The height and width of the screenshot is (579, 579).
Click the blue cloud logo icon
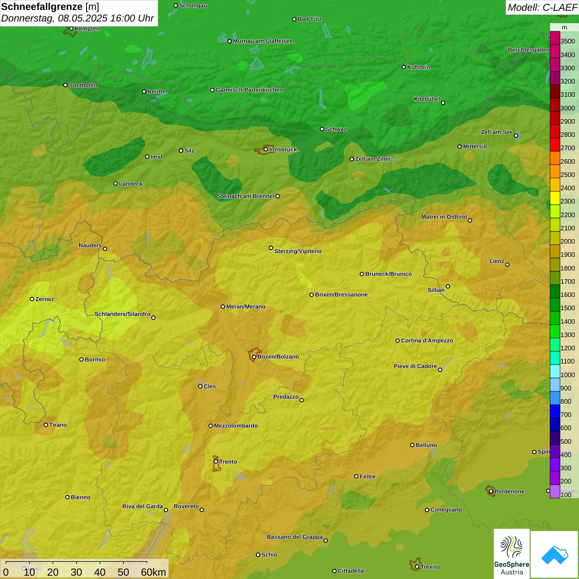point(555,555)
